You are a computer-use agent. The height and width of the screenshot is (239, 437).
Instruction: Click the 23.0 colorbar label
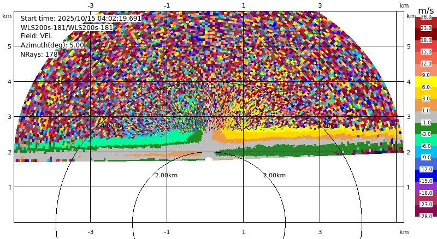coord(426,28)
